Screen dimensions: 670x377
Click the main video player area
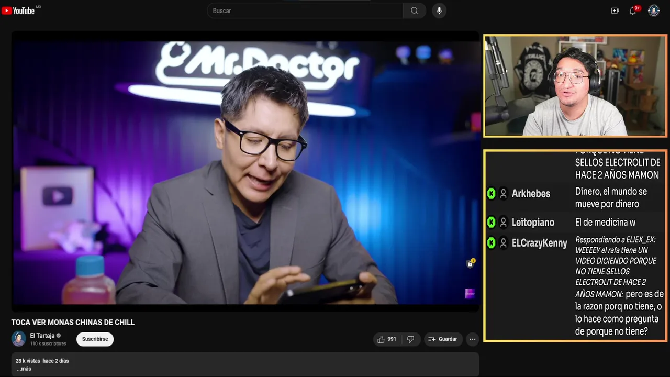(245, 171)
